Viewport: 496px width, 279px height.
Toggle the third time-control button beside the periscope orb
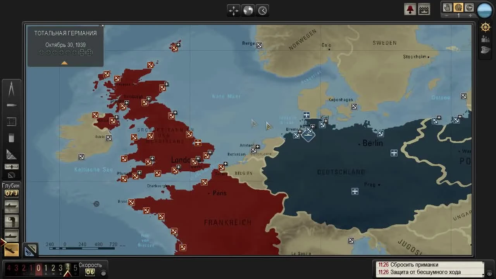469,8
